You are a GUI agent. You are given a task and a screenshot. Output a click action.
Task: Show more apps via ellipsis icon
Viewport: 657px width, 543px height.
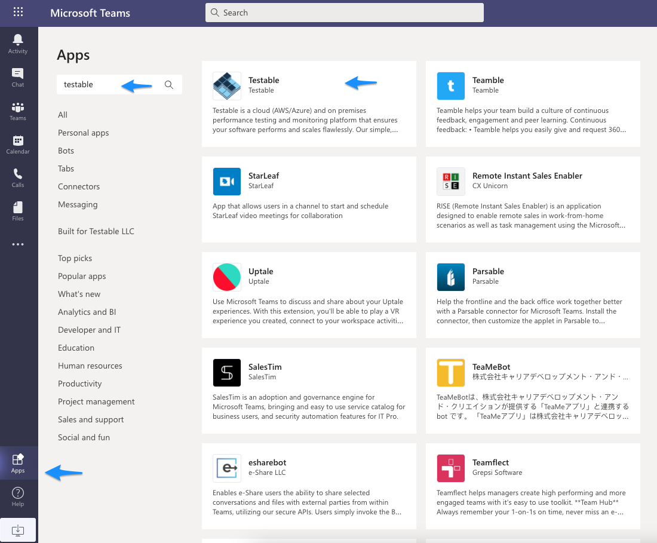point(17,244)
